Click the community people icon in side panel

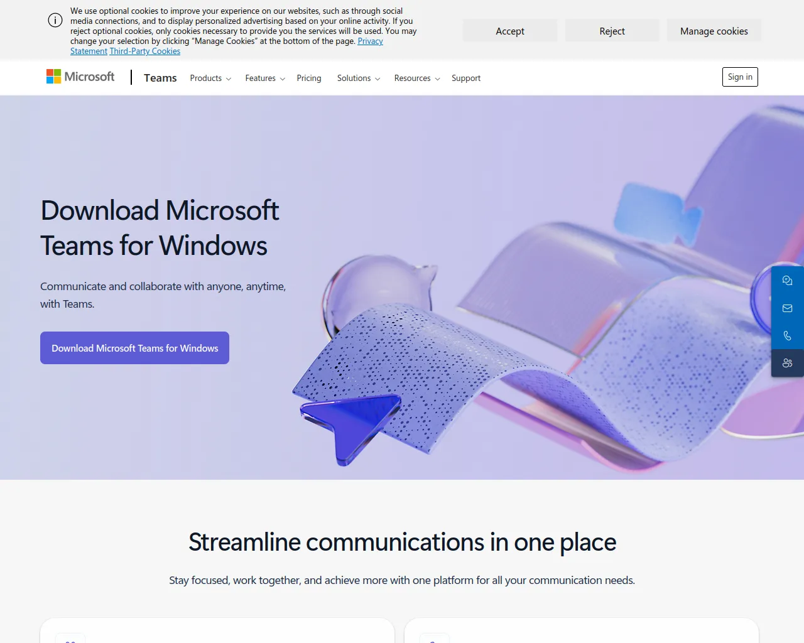point(787,363)
